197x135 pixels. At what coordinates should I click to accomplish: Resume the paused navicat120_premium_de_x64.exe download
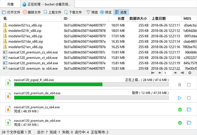[x=179, y=98]
